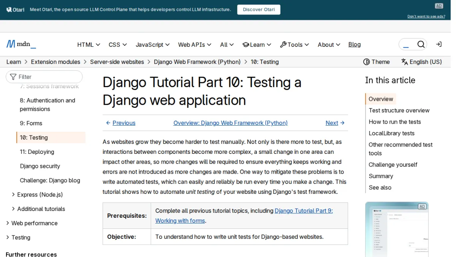The height and width of the screenshot is (257, 456).
Task: Open the English (US) language selector
Action: (x=421, y=62)
